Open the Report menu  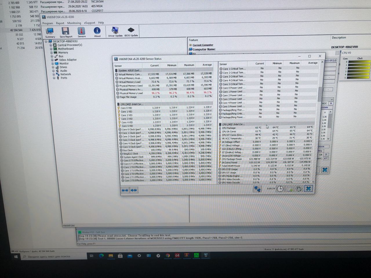coord(60,23)
